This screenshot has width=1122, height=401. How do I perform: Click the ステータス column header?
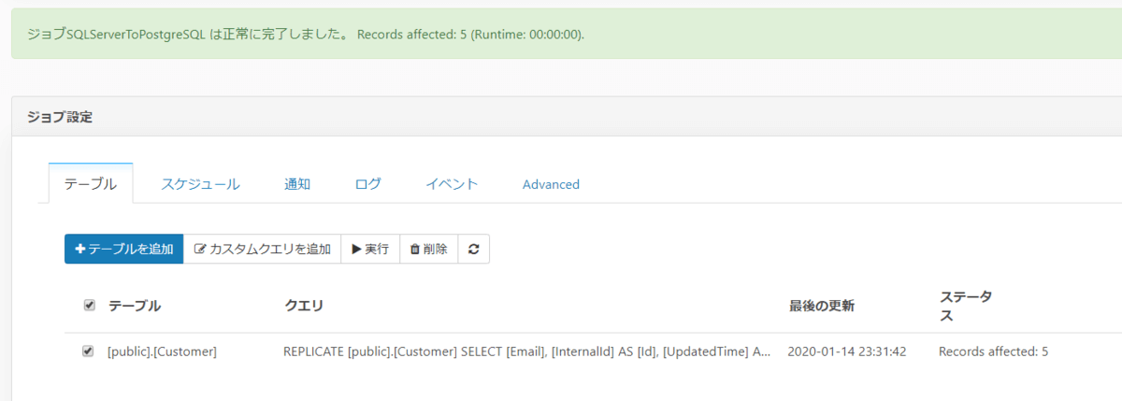tap(966, 306)
